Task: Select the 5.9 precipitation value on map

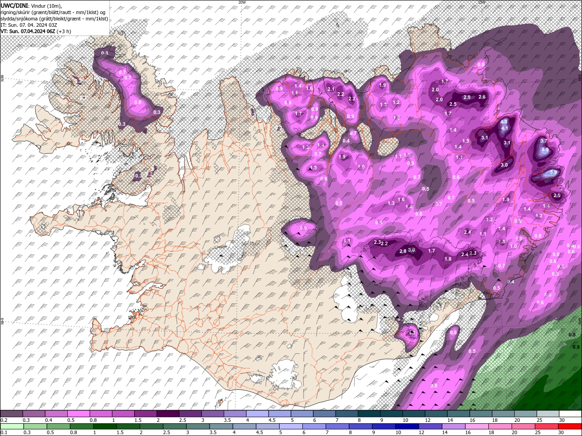Action: click(553, 173)
